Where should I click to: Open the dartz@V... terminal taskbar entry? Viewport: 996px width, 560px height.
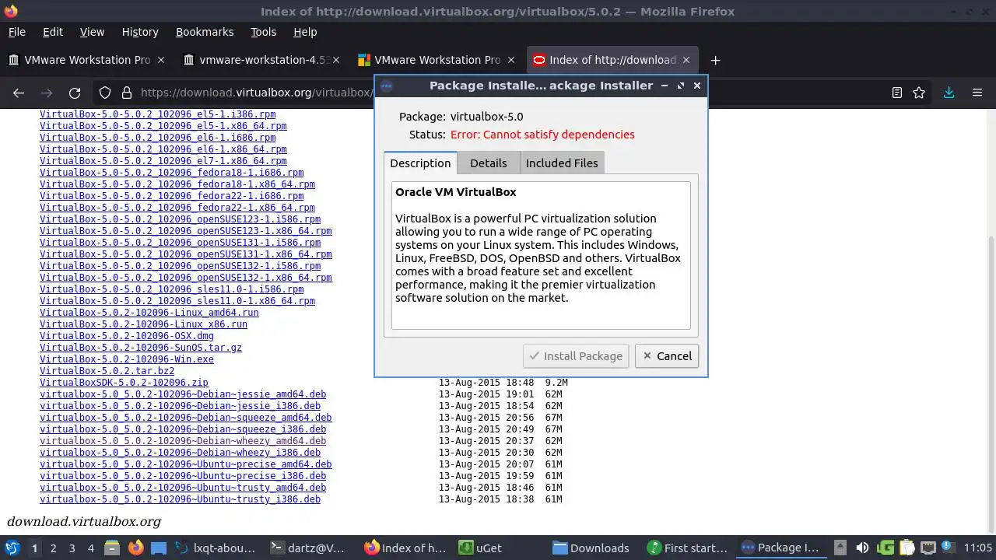pos(307,548)
